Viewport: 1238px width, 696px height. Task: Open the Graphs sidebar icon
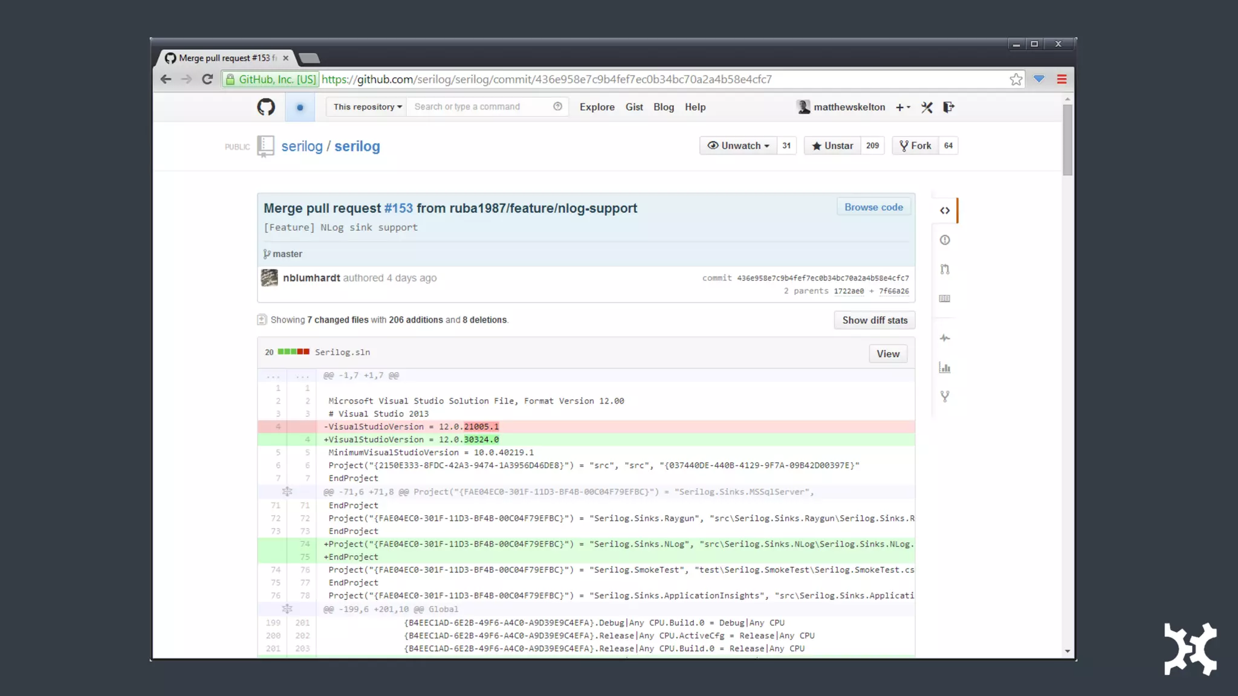[x=945, y=367]
